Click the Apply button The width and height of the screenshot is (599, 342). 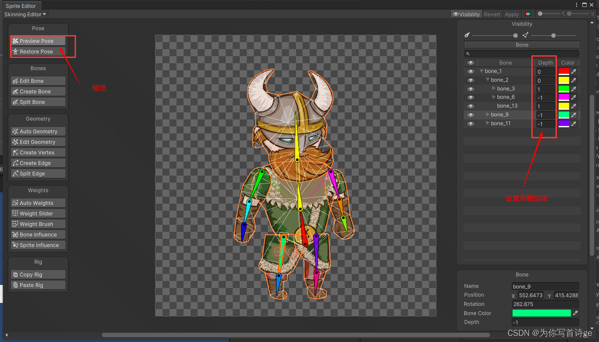(512, 14)
